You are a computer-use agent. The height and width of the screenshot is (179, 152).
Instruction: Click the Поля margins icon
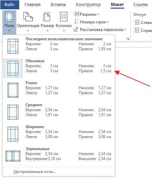[9, 17]
